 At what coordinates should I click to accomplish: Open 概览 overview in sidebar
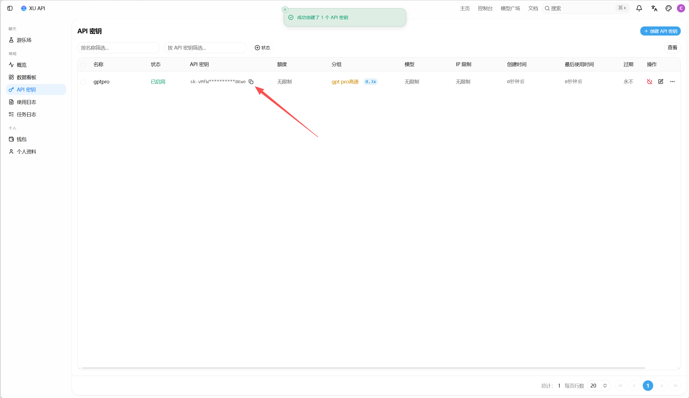point(36,65)
